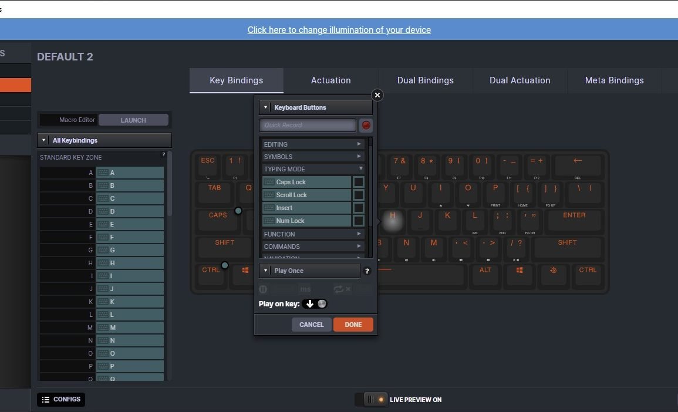
Task: Switch to the Dual Actuation tab
Action: click(x=520, y=80)
